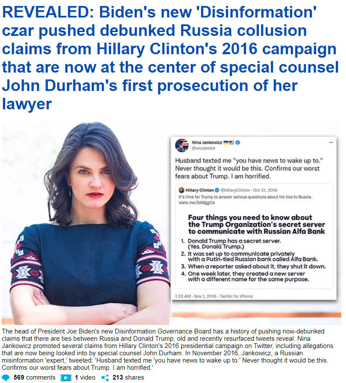The width and height of the screenshot is (346, 383).
Task: Open the 569 comments link
Action: coord(35,377)
